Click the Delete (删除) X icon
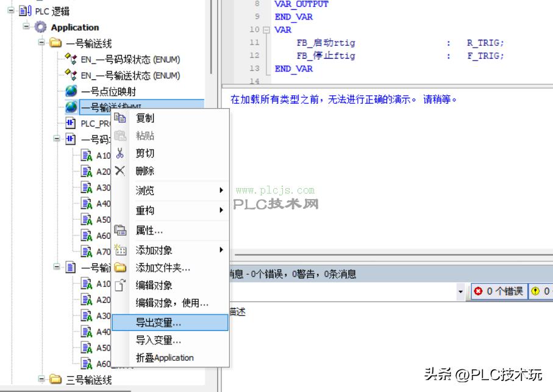The height and width of the screenshot is (392, 553). pyautogui.click(x=120, y=170)
